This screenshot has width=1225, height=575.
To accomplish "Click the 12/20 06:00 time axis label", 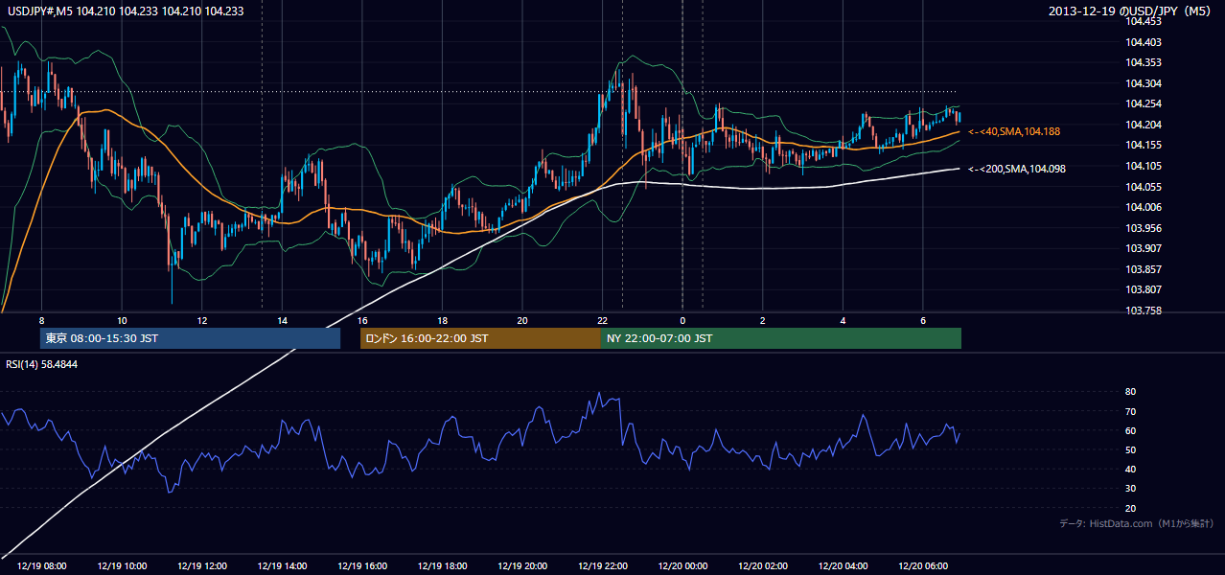I will click(x=923, y=566).
